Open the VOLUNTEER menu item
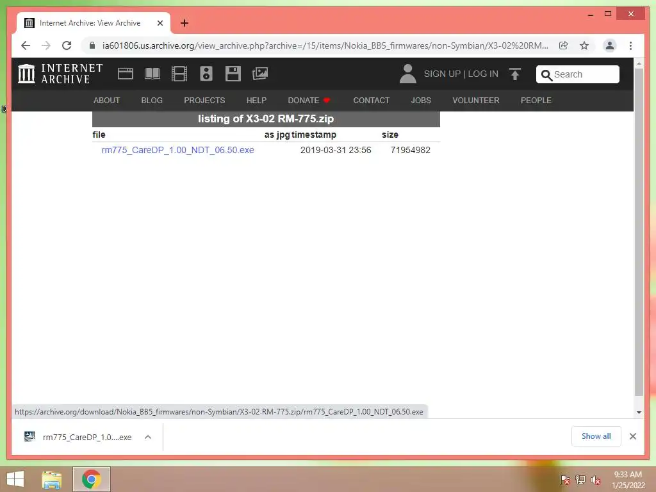 point(476,101)
